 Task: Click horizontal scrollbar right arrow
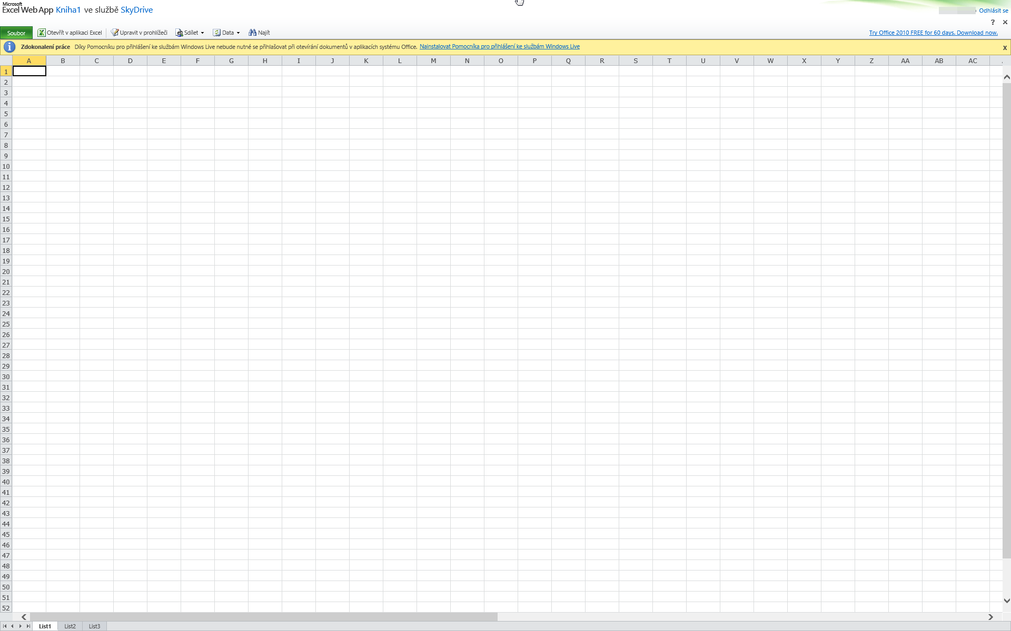pyautogui.click(x=990, y=617)
